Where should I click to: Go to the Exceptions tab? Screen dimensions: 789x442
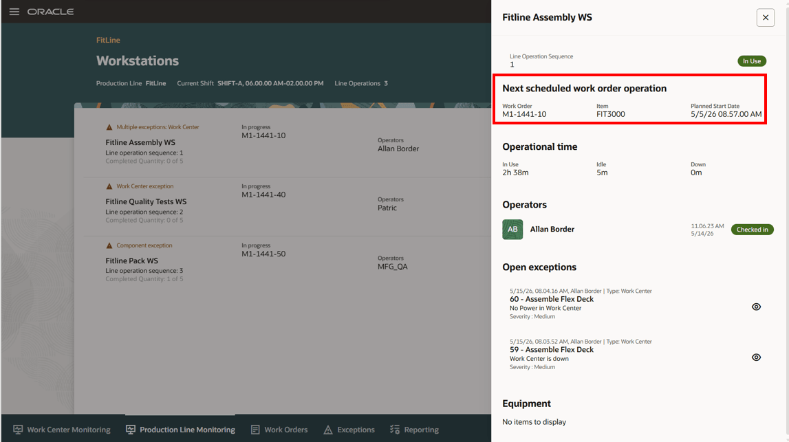[x=349, y=430]
